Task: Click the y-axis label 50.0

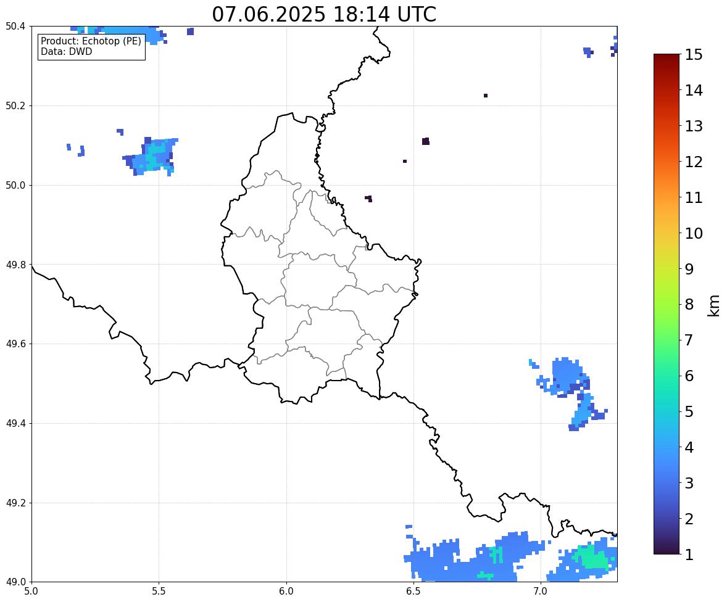Action: [x=15, y=186]
